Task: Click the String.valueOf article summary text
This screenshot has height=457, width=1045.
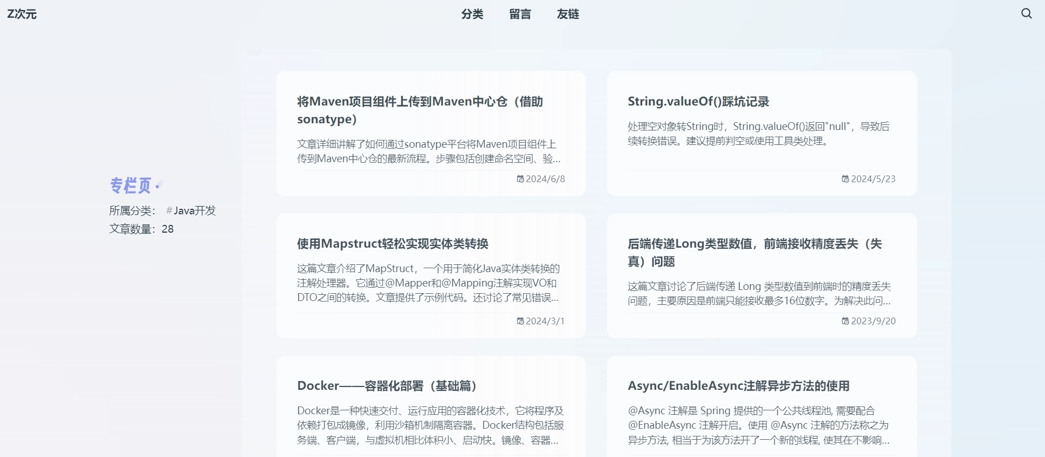Action: coord(758,134)
